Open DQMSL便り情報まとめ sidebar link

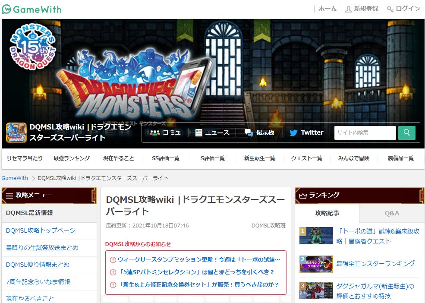[38, 265]
